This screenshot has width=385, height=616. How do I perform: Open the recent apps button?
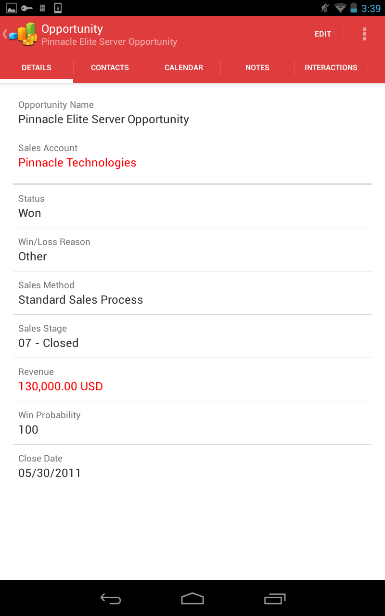275,599
